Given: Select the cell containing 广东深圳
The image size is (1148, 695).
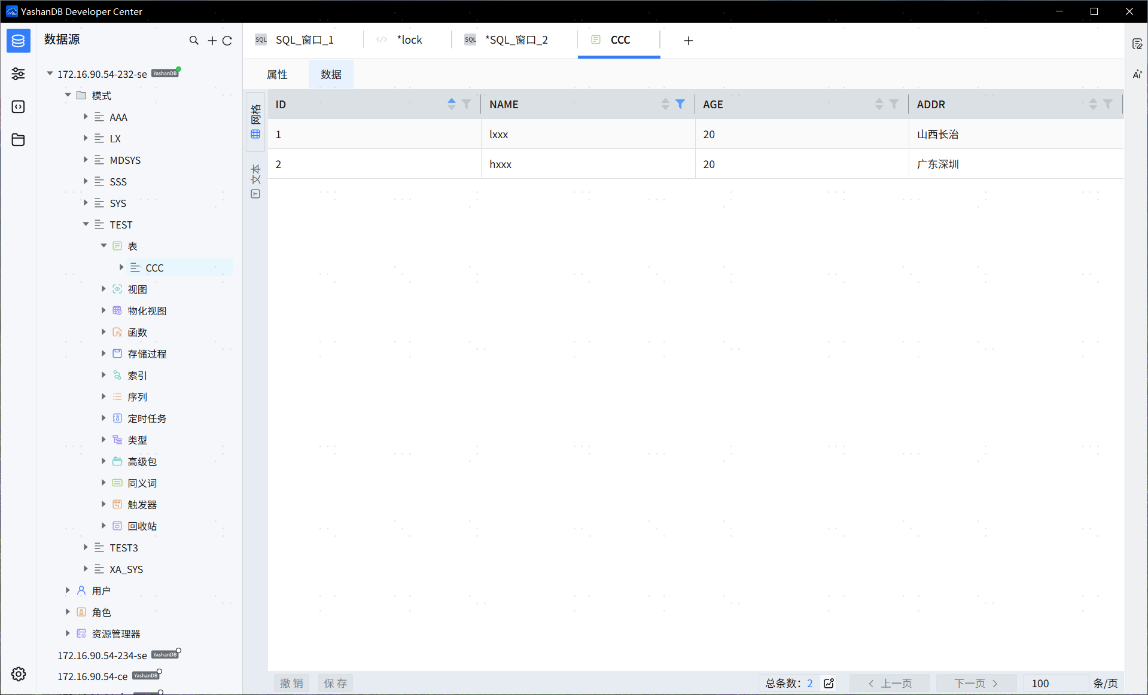Looking at the screenshot, I should pyautogui.click(x=937, y=164).
